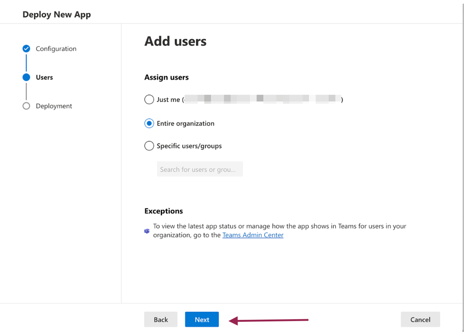Click the blurred email next to 'Just me'
This screenshot has width=465, height=334.
pyautogui.click(x=262, y=99)
